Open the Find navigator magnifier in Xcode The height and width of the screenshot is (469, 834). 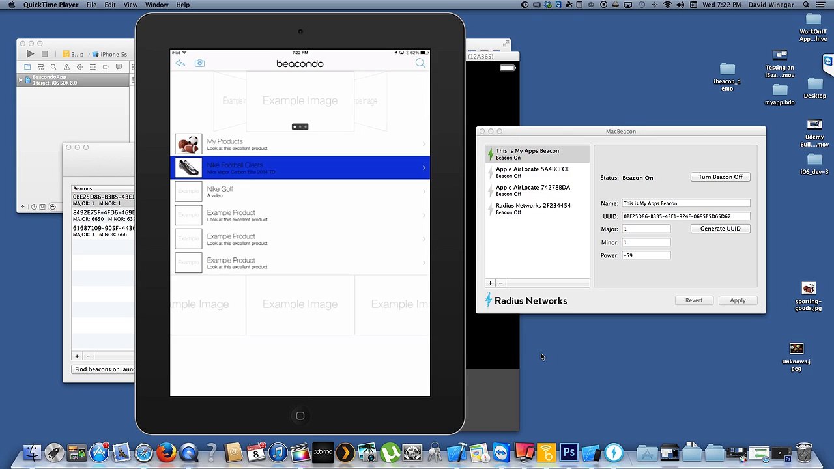pos(53,67)
